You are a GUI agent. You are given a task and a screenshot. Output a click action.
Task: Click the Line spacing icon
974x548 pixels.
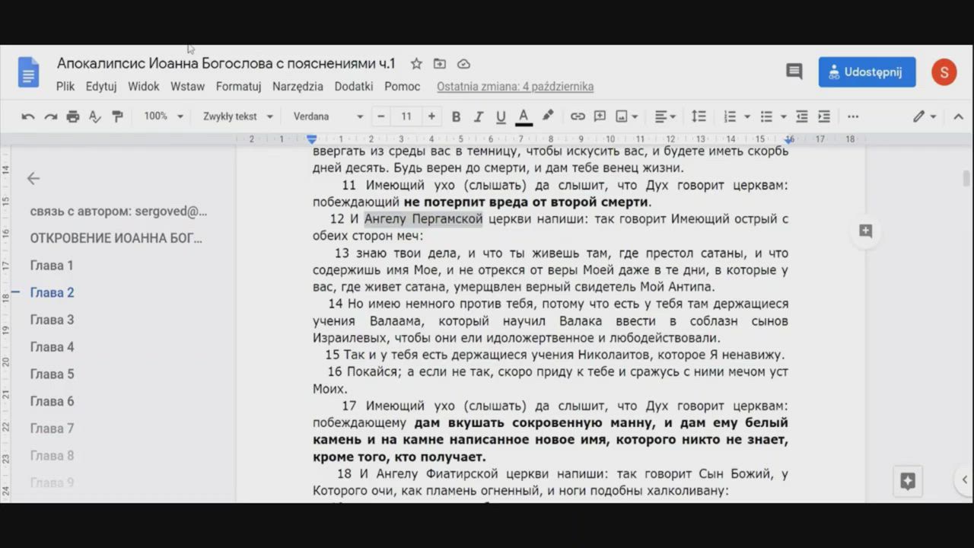(x=698, y=116)
